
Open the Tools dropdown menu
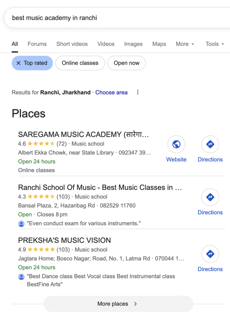click(215, 44)
